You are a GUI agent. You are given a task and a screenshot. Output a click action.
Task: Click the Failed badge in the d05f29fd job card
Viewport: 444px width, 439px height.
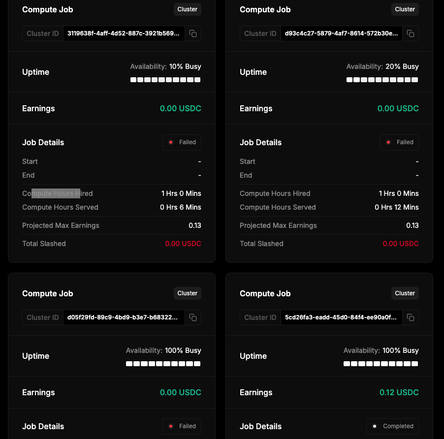pyautogui.click(x=182, y=426)
